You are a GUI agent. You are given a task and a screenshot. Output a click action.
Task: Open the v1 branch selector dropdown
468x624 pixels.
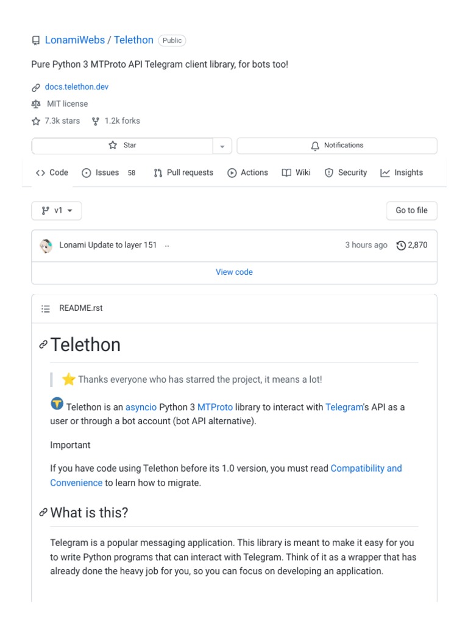tap(57, 211)
